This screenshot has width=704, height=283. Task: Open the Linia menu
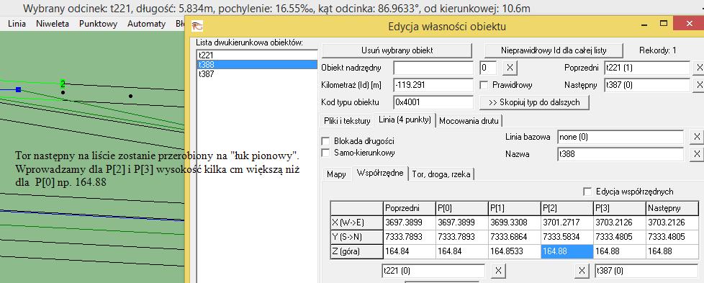[17, 24]
